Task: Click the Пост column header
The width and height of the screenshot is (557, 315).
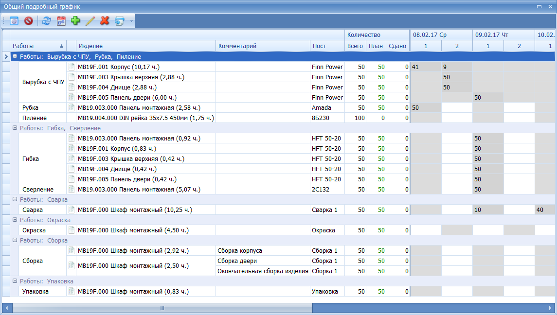Action: (327, 46)
